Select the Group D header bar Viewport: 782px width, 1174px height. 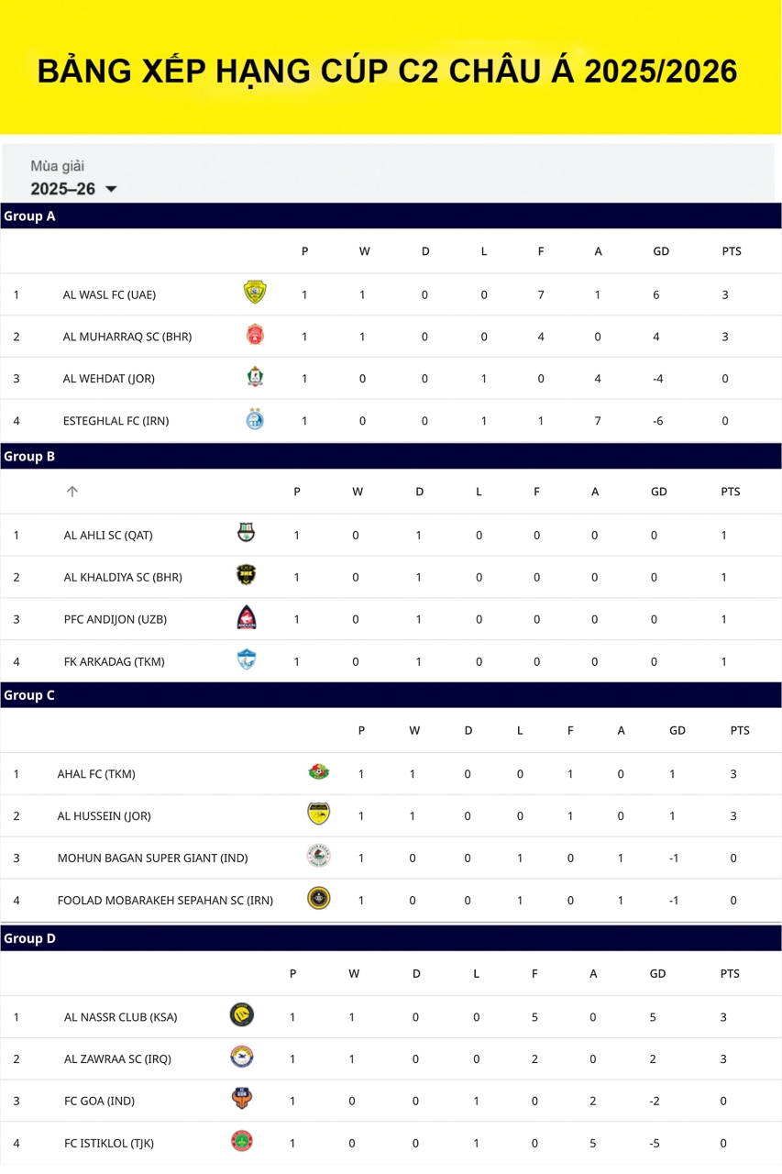coord(391,938)
